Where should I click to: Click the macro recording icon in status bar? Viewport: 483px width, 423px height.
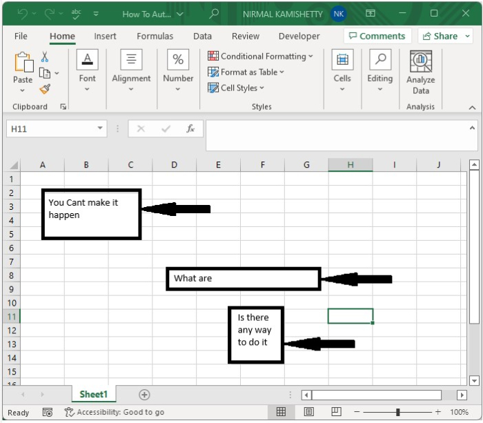point(48,412)
